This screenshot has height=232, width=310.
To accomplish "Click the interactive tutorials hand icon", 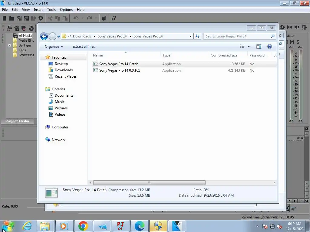I will tap(104, 18).
